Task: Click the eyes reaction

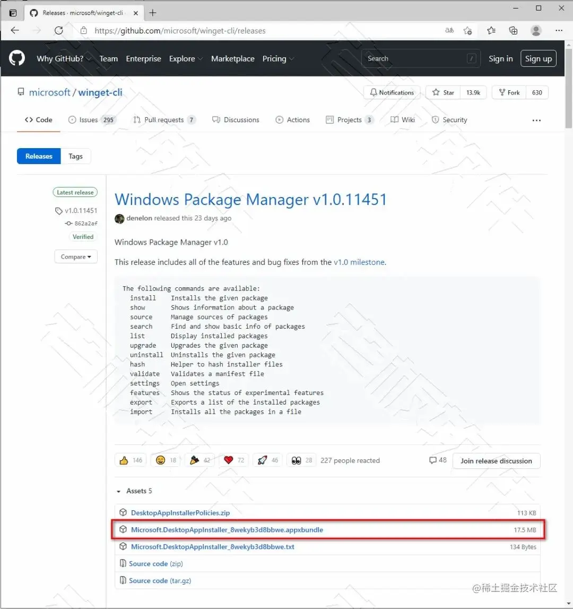Action: [302, 460]
